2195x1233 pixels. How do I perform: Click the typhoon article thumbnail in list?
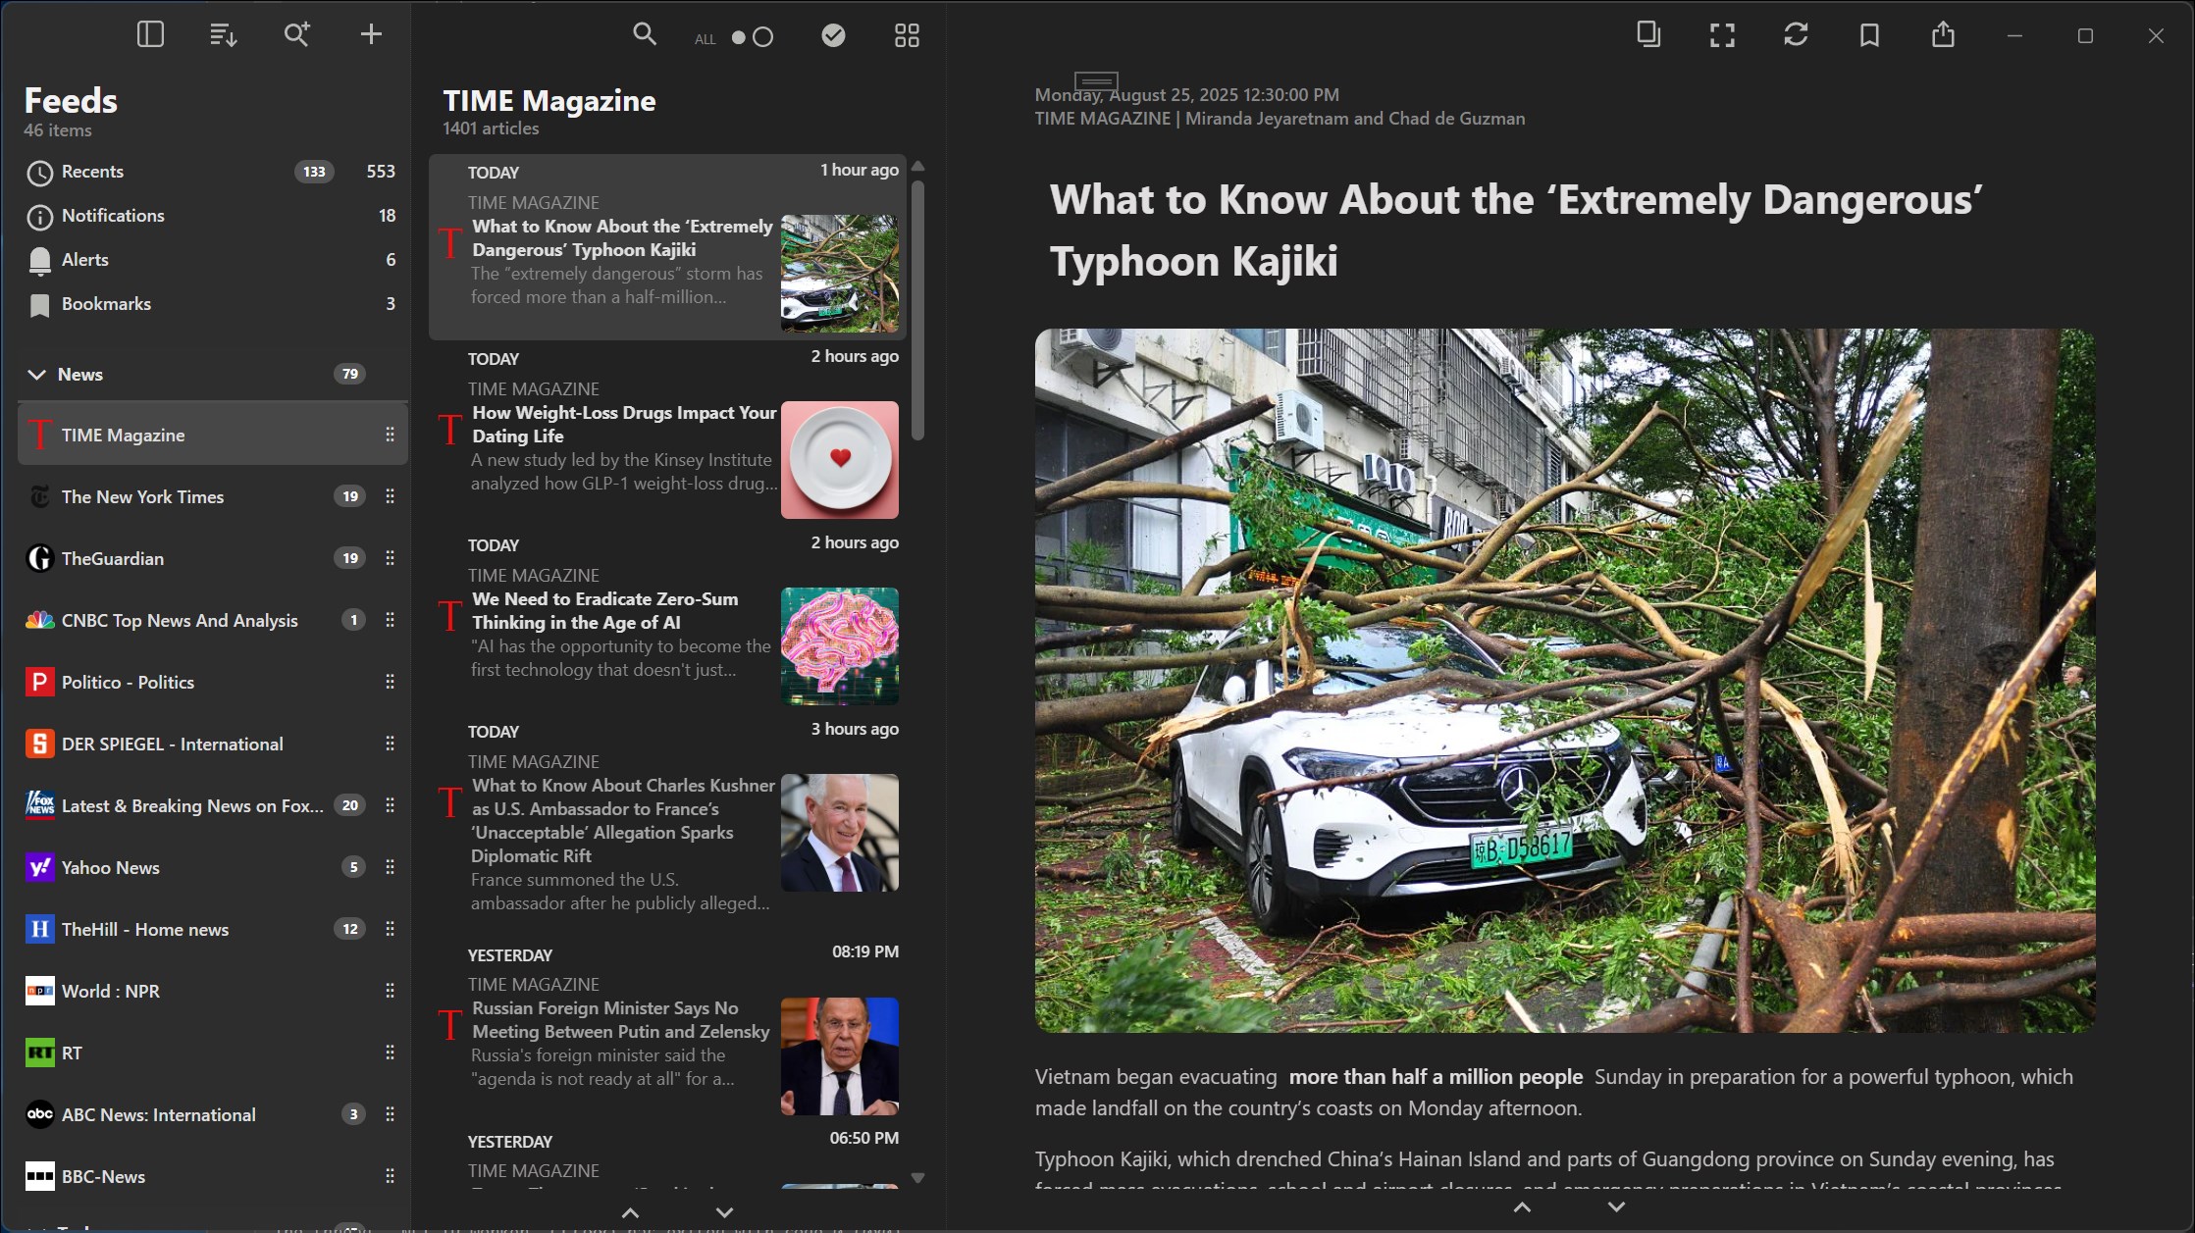pos(840,274)
